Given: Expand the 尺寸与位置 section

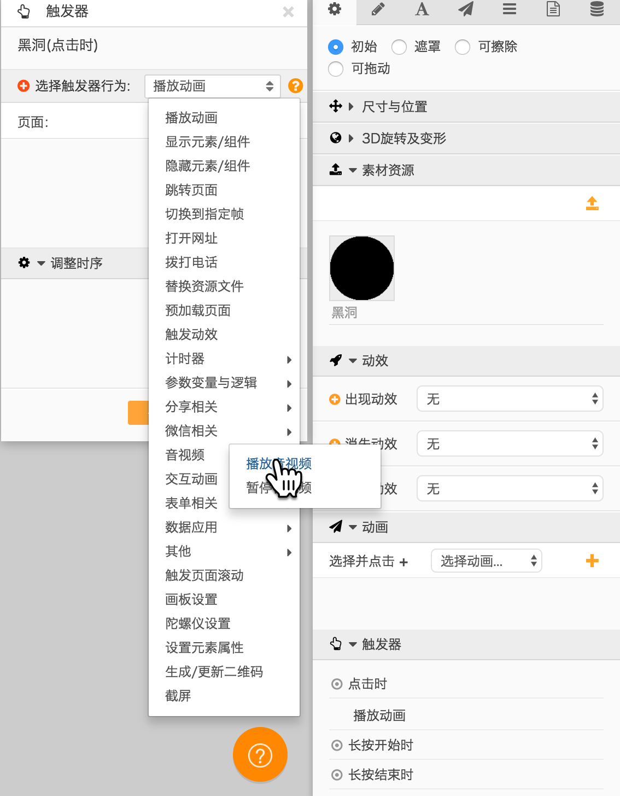Looking at the screenshot, I should point(394,107).
